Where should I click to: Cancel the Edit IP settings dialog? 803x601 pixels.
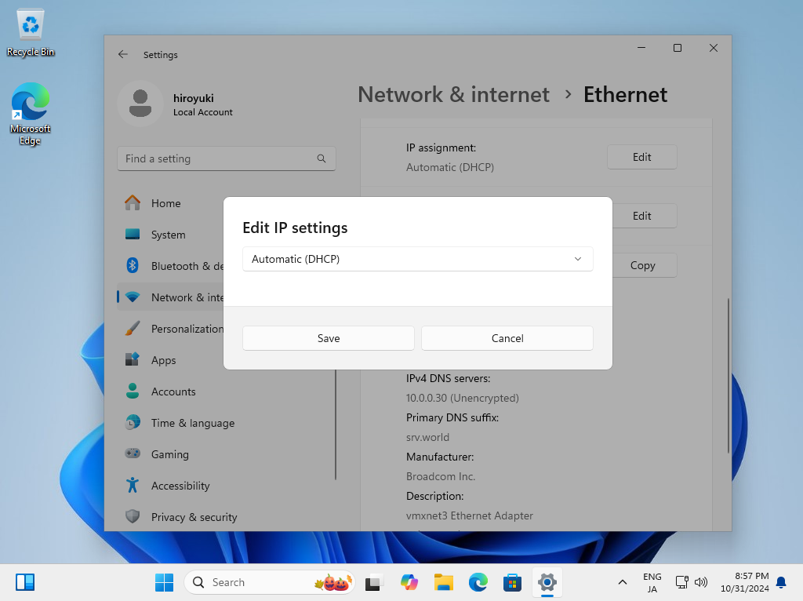pos(507,338)
